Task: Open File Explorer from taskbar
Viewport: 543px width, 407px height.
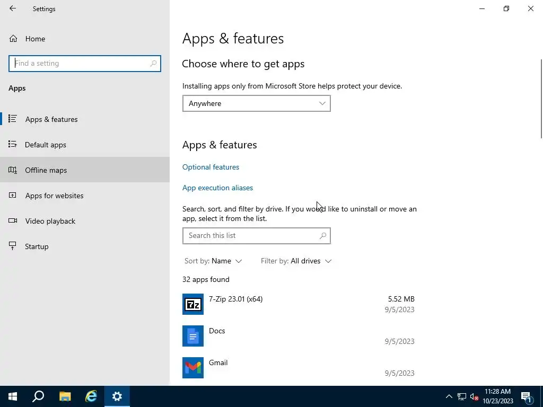Action: [65, 396]
